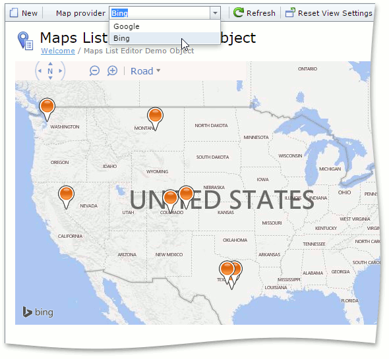
Task: Click the ONTARIO label on map
Action: coord(308,69)
